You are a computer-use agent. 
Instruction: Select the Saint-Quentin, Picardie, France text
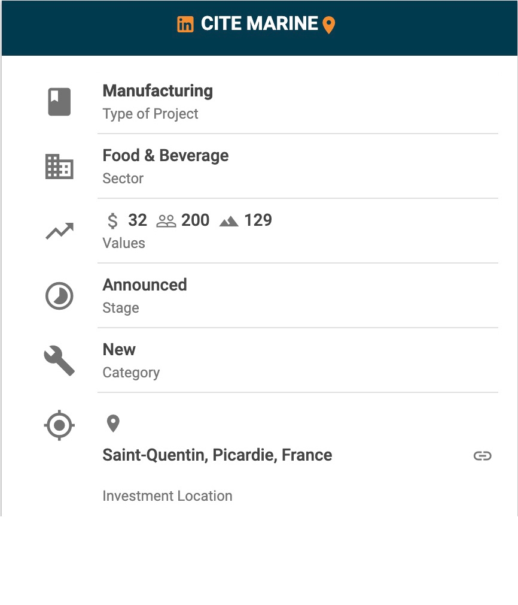217,455
